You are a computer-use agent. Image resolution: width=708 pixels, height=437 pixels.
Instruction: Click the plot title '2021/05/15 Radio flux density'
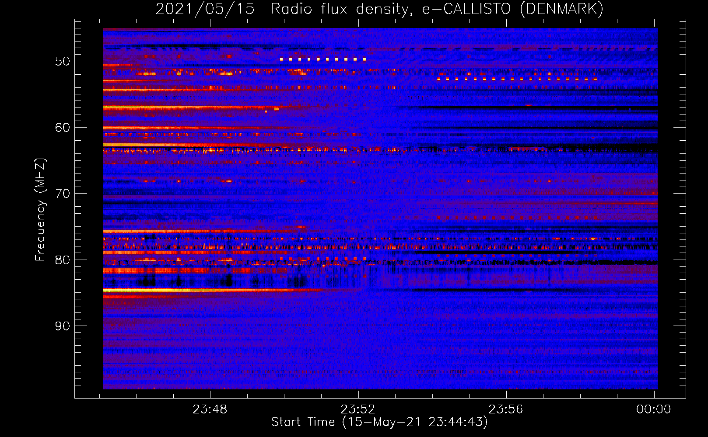(284, 9)
